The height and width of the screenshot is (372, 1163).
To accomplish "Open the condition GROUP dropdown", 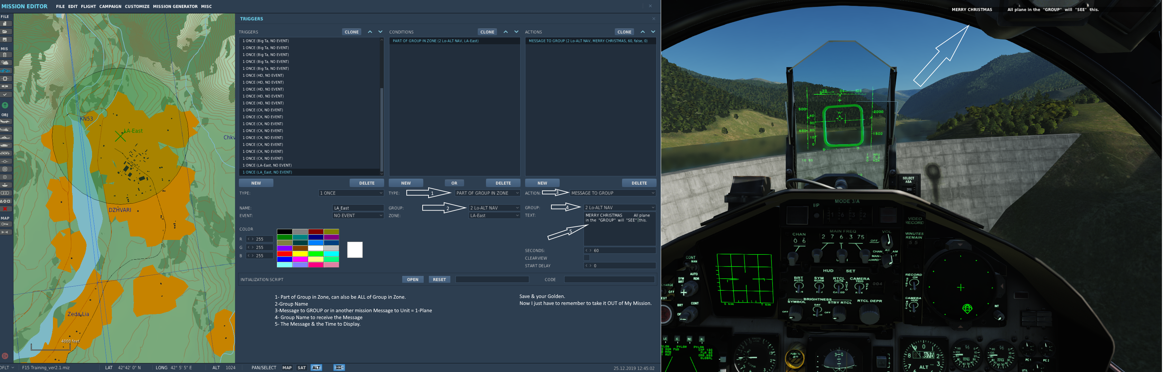I will (x=494, y=208).
